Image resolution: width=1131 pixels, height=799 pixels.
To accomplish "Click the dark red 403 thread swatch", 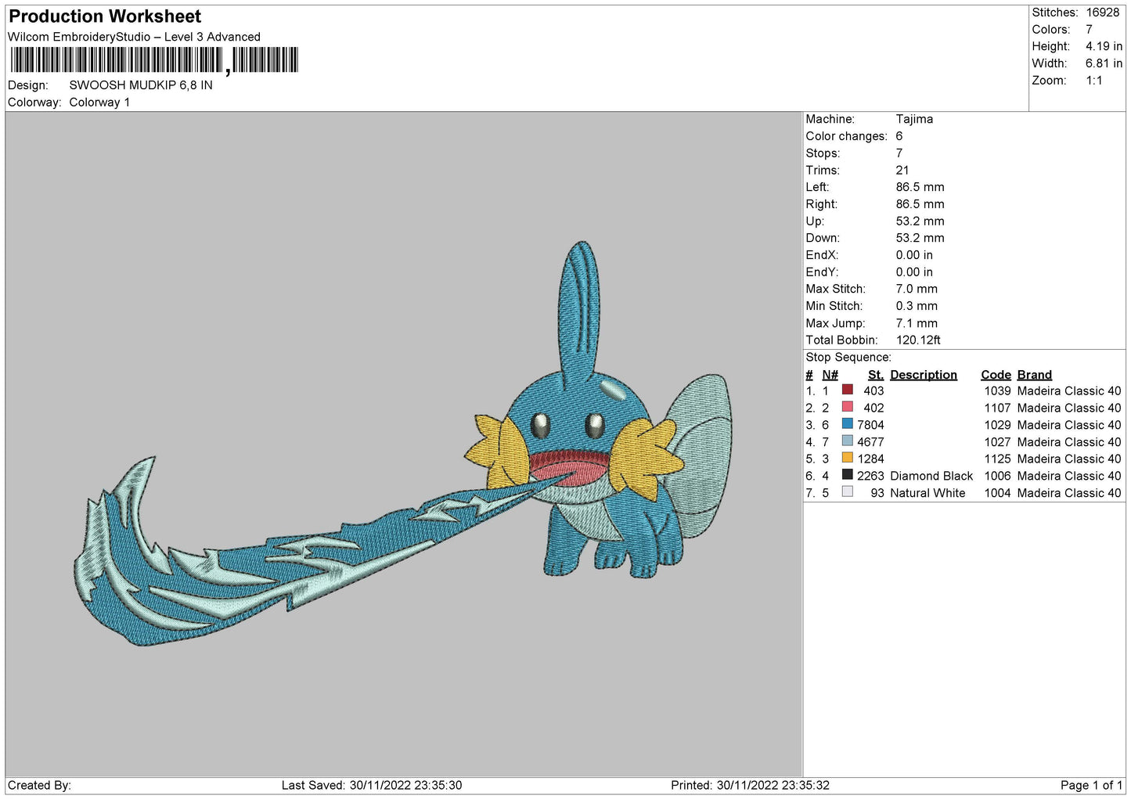I will pyautogui.click(x=847, y=390).
